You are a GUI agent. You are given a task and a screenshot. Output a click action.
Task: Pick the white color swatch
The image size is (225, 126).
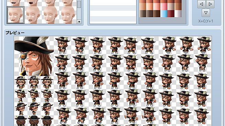[178, 14]
